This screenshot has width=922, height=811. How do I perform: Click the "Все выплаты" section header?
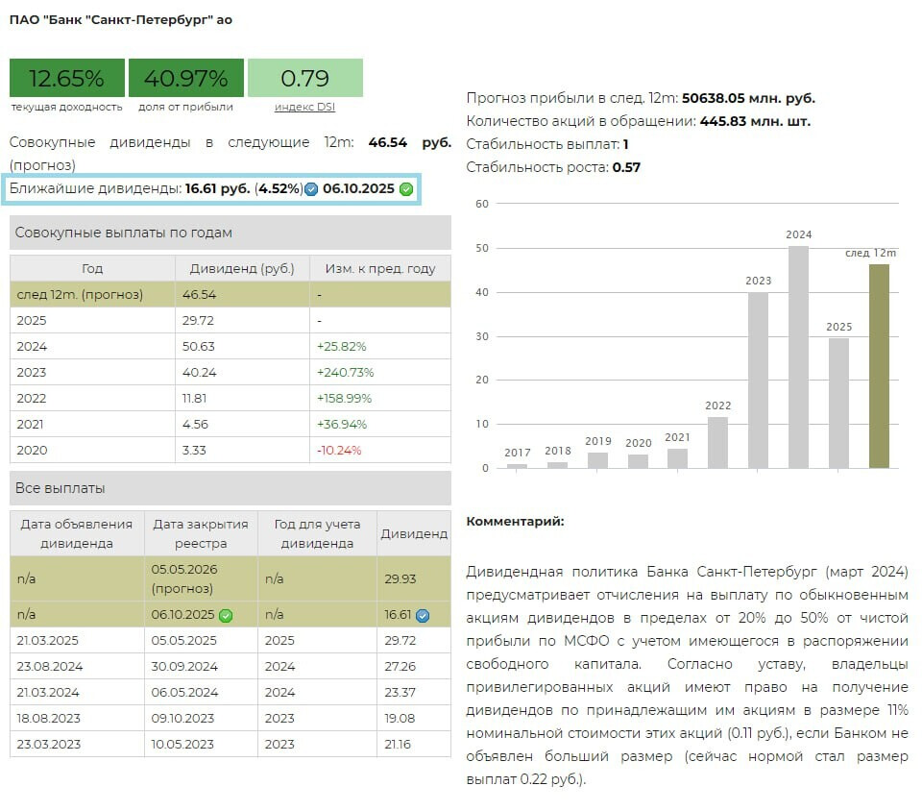click(230, 488)
